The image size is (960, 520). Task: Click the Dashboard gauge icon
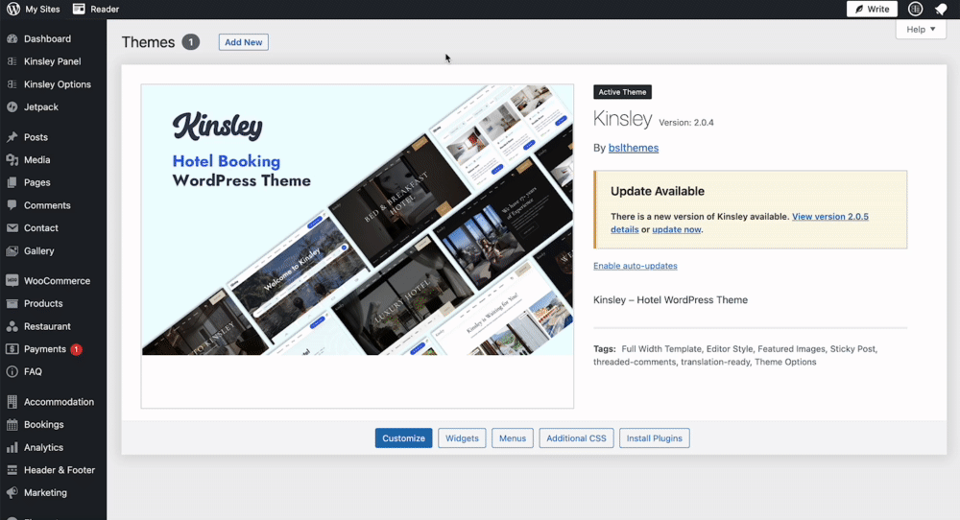point(12,38)
